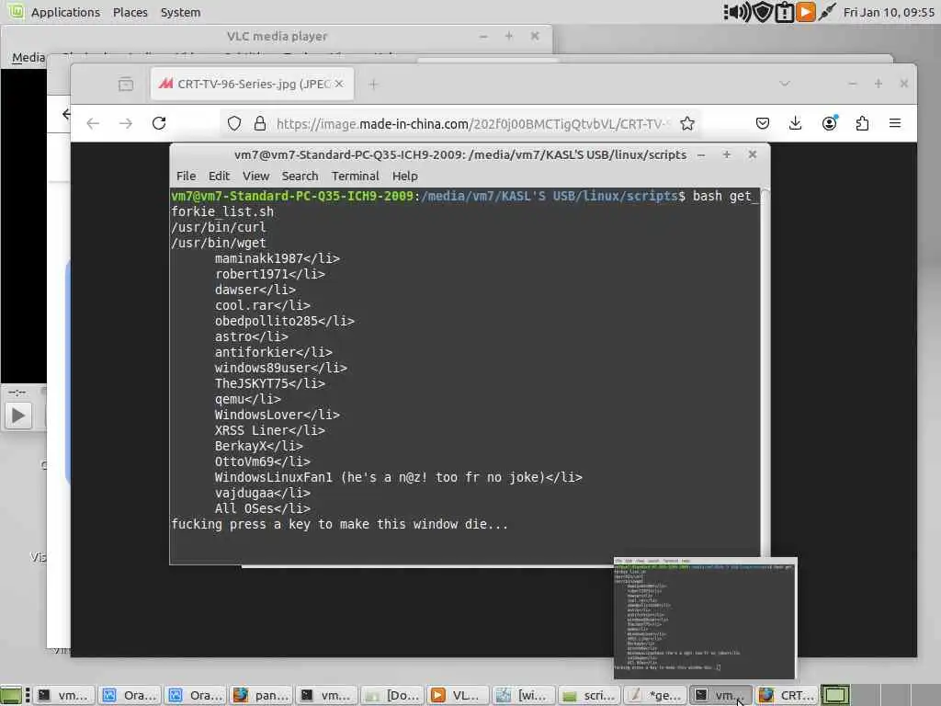Switch to '*ge...' text editor taskbar item

click(x=655, y=695)
